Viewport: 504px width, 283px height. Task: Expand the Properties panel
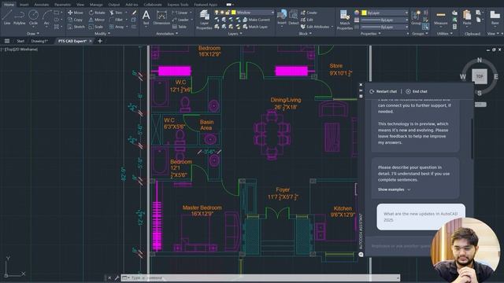(x=370, y=33)
